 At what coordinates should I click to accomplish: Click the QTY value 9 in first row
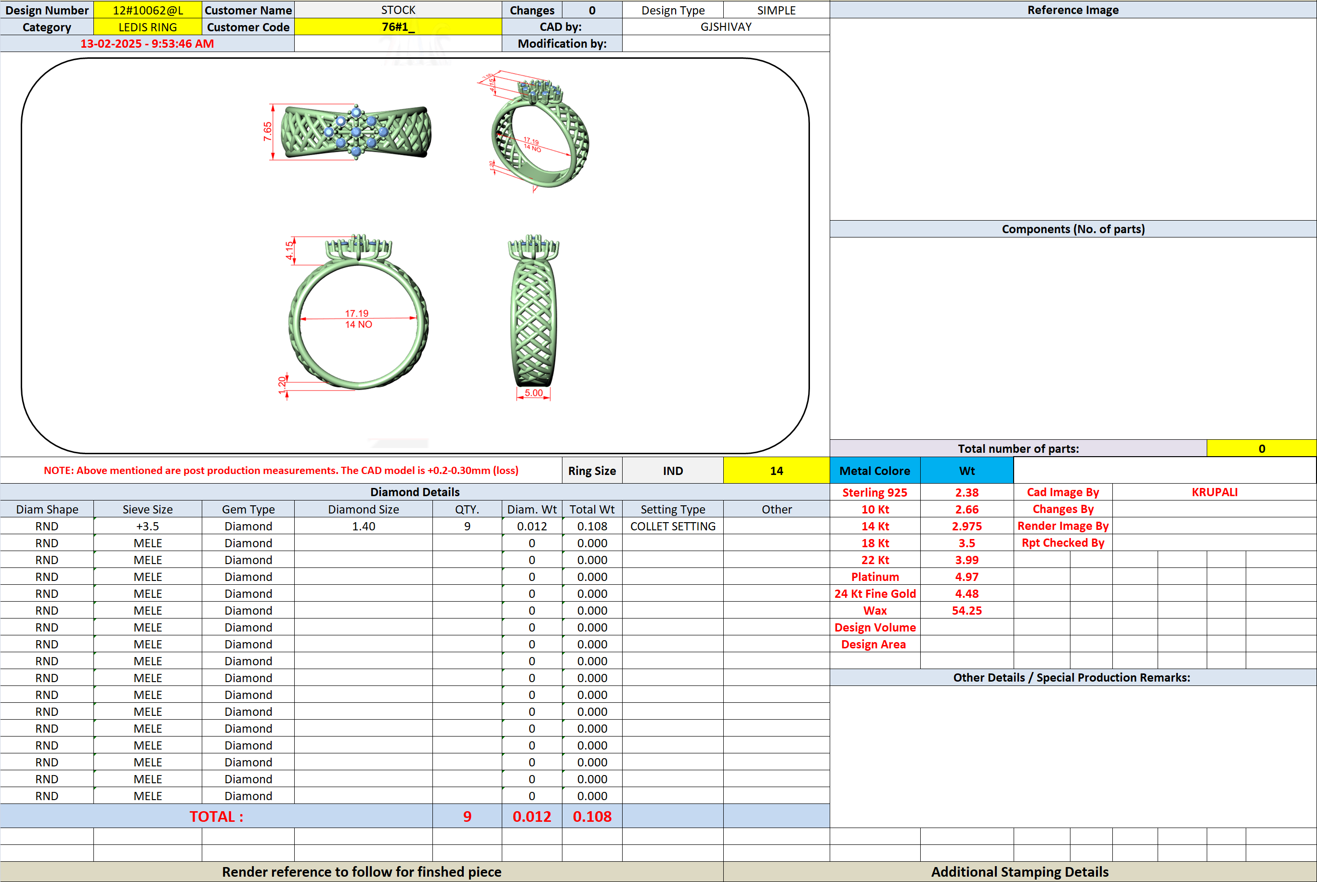tap(467, 526)
